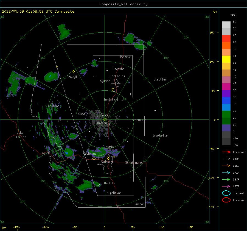Click the Airdrie town label
The width and height of the screenshot is (247, 231).
coord(108,147)
